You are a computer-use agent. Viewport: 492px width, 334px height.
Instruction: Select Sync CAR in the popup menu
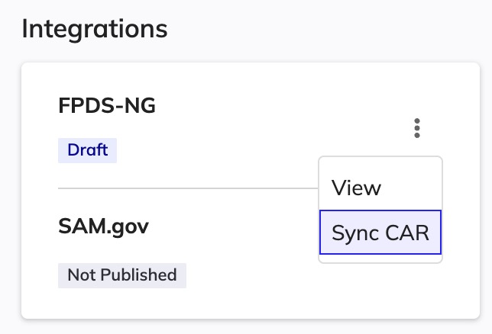[x=380, y=233]
